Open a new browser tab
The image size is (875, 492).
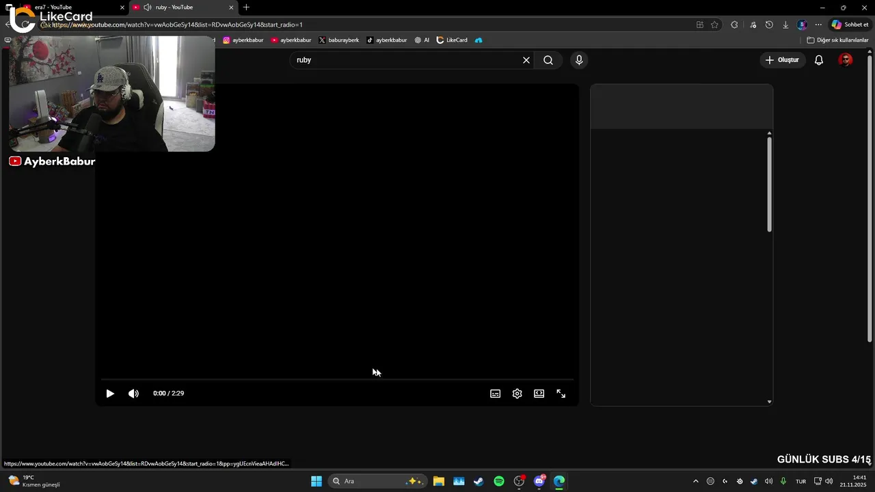tap(246, 8)
